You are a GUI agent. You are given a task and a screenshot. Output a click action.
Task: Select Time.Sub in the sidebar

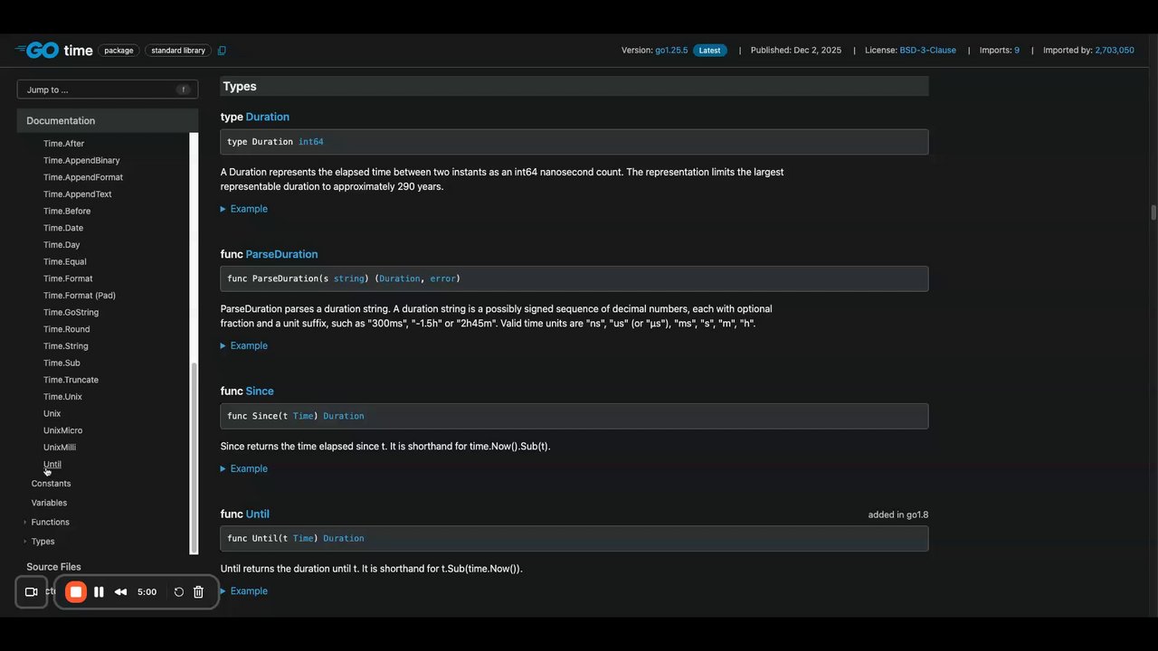coord(62,363)
